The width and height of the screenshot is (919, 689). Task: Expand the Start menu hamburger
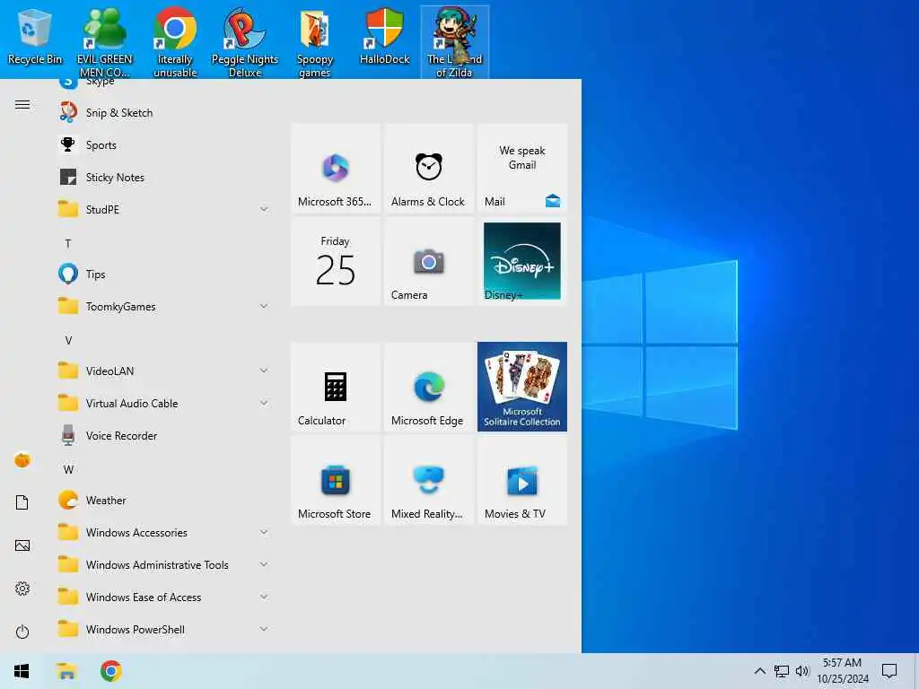tap(22, 105)
